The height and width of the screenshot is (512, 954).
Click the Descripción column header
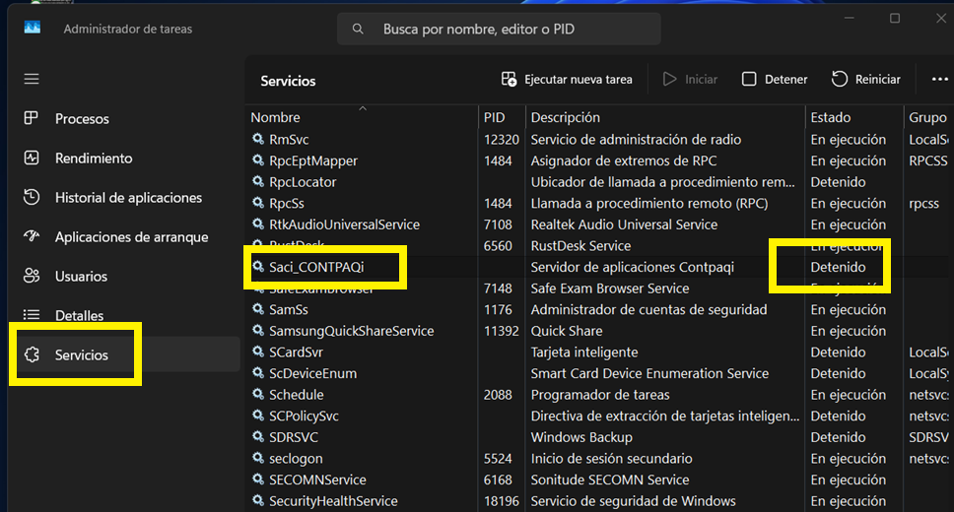[565, 117]
